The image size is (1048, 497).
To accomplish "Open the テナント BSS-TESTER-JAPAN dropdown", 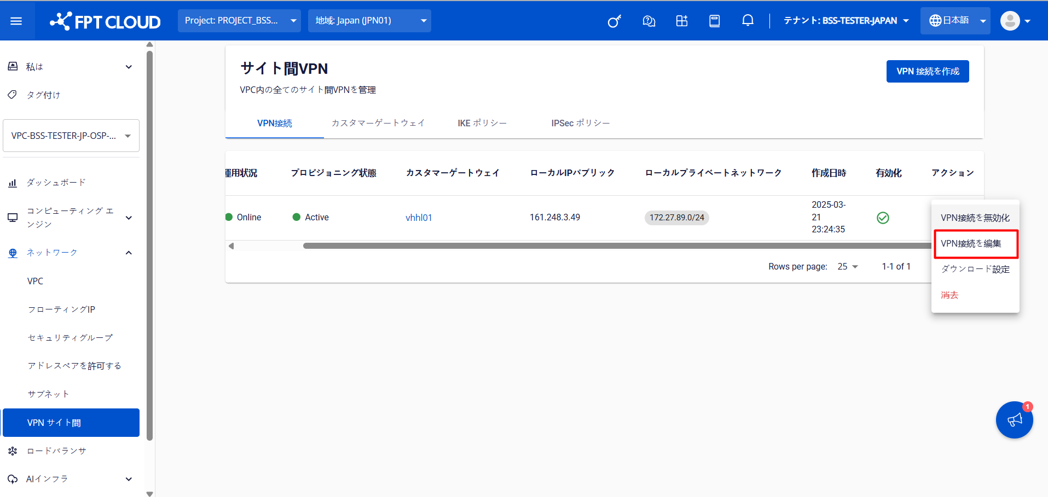I will point(846,21).
